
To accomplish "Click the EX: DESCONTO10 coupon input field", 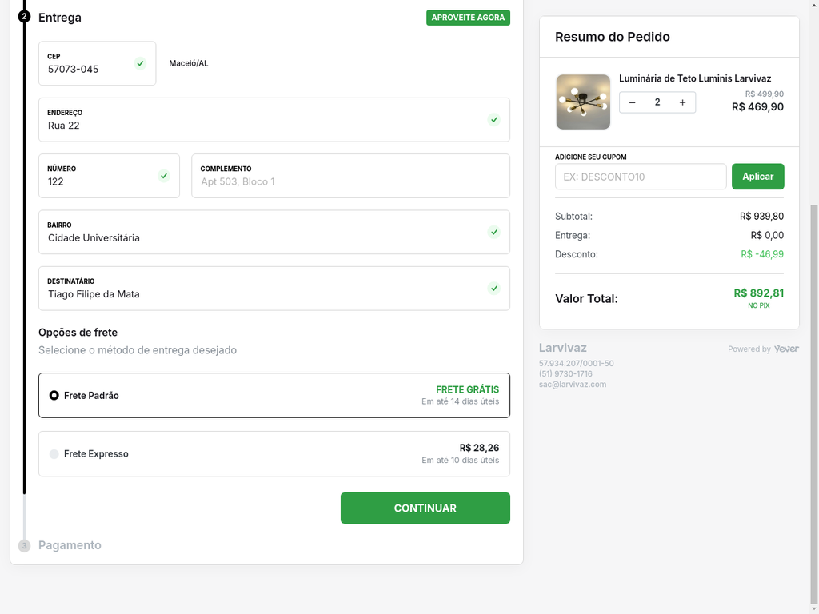I will click(x=640, y=176).
